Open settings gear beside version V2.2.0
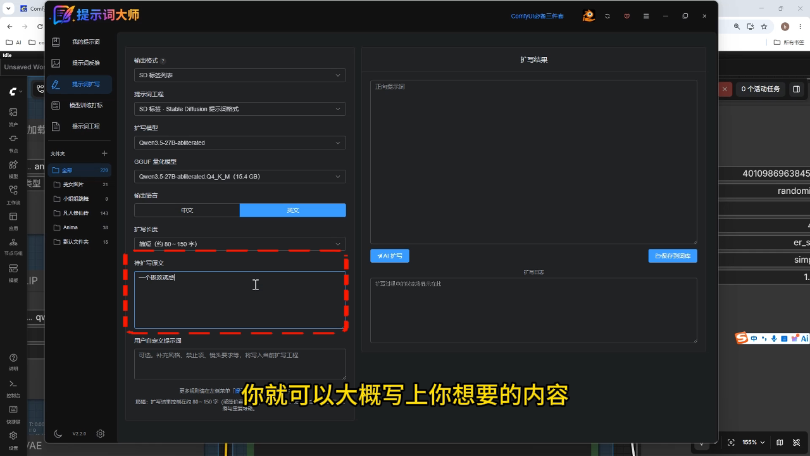 [100, 434]
